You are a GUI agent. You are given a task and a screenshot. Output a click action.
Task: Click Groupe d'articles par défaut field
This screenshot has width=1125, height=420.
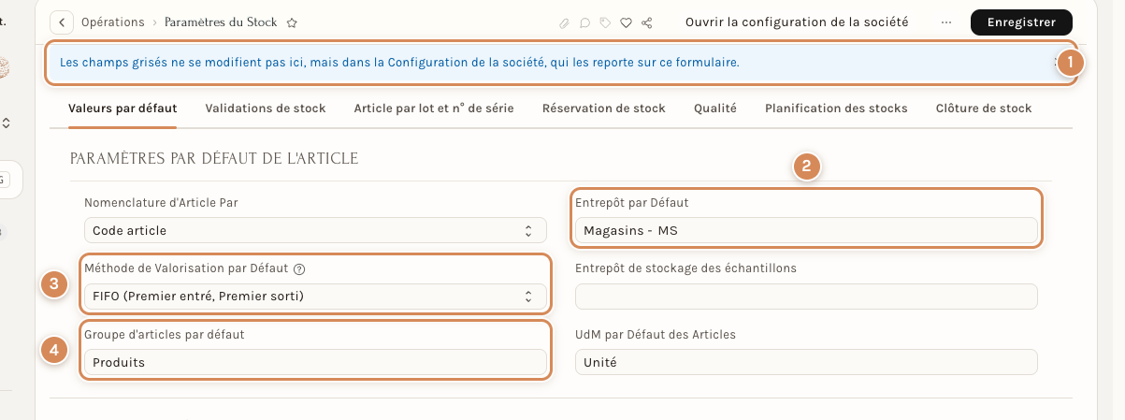[x=315, y=362]
